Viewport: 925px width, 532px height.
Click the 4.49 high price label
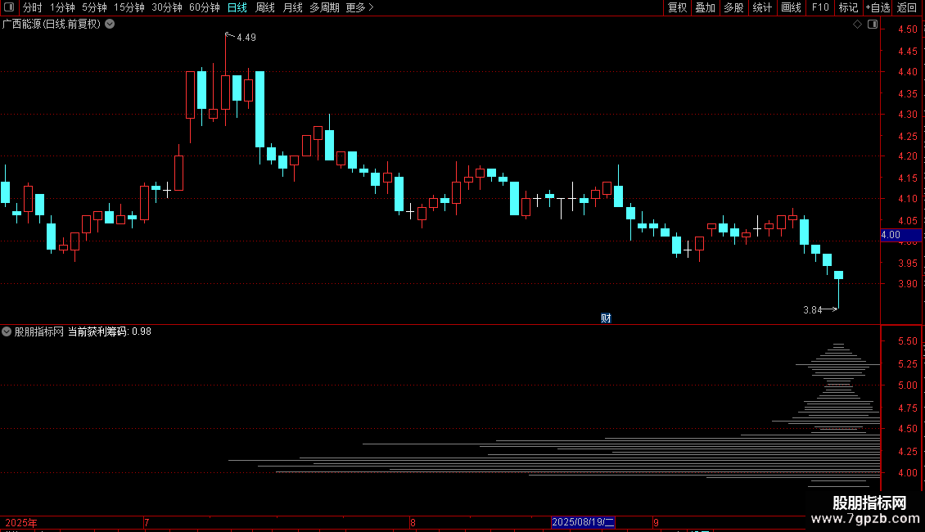pos(246,38)
